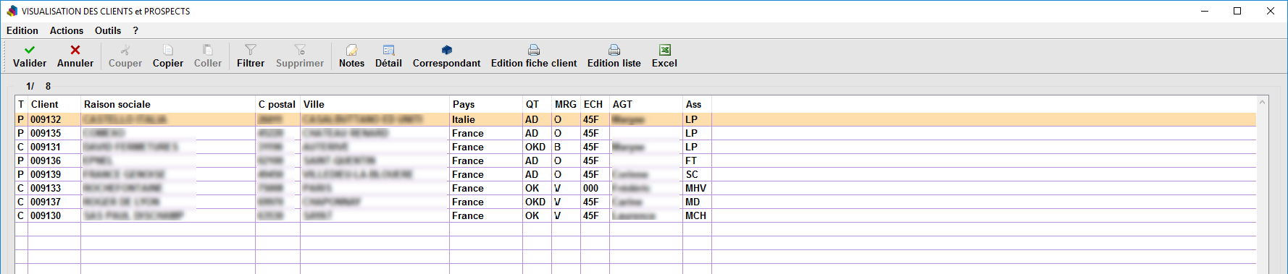Click the Pays column header
Image resolution: width=1288 pixels, height=274 pixels.
[x=486, y=104]
